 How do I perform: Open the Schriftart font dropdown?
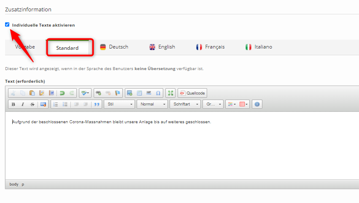(x=185, y=104)
